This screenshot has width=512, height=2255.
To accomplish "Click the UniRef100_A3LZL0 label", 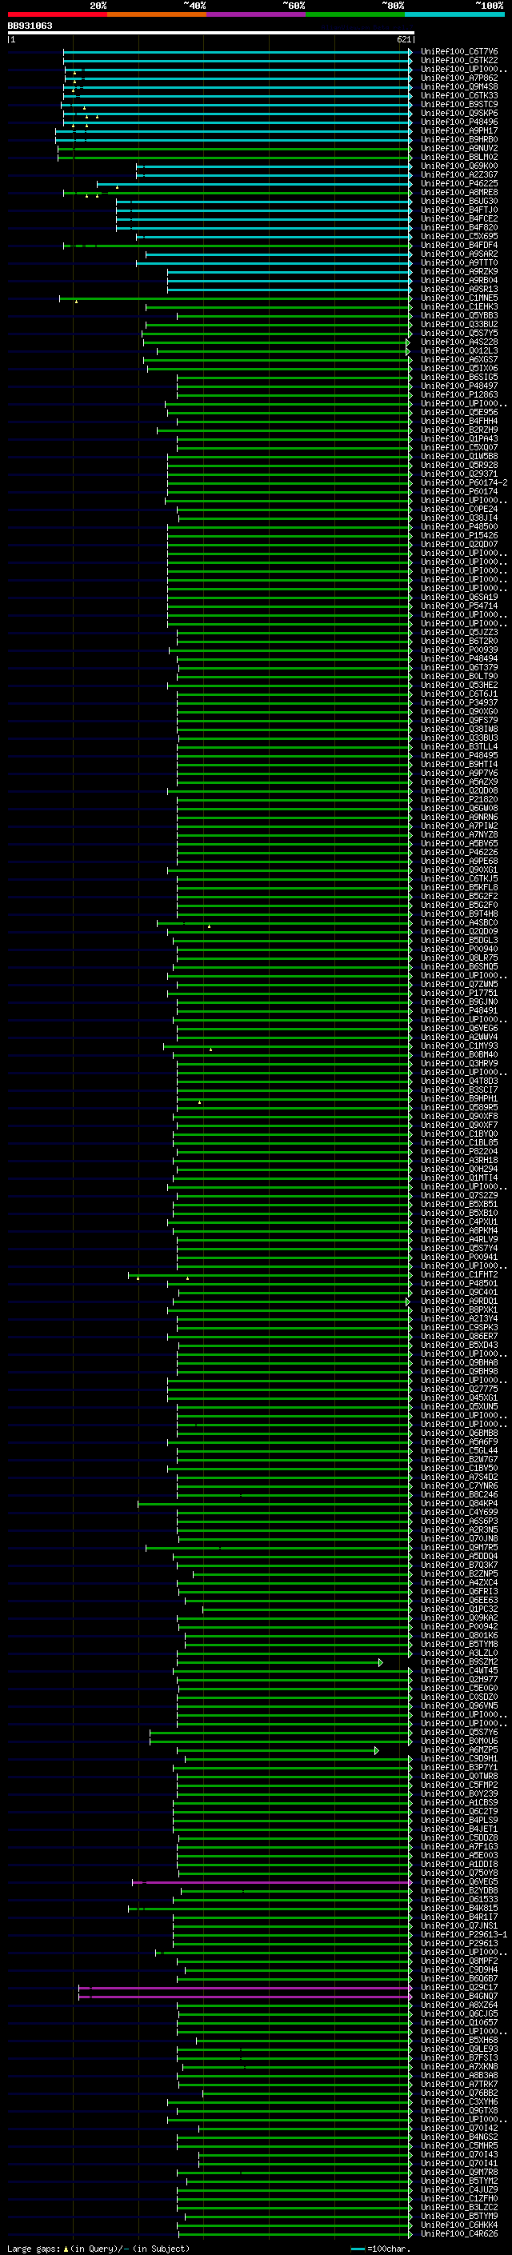I will [459, 1653].
